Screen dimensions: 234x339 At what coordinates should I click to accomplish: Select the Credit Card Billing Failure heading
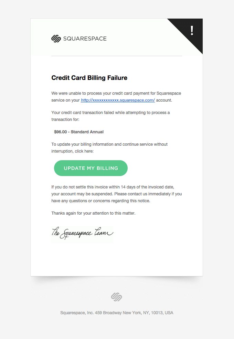coord(89,78)
